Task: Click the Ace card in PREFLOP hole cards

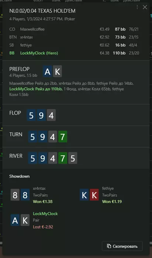Action: 48,71
